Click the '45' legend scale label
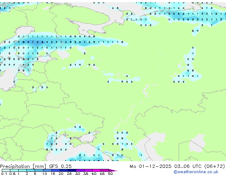 (x=102, y=174)
